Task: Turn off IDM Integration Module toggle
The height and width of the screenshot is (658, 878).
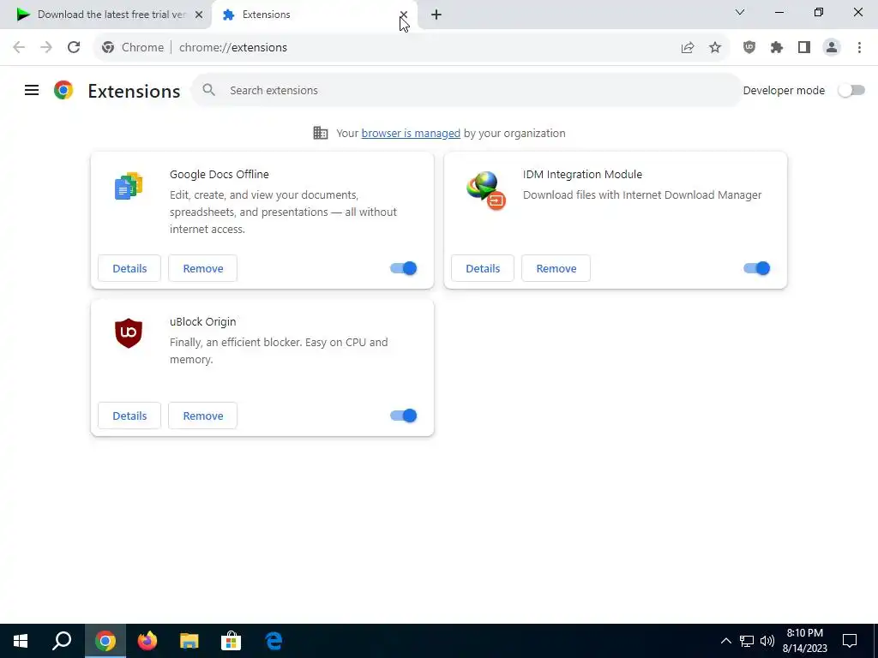Action: pos(756,268)
